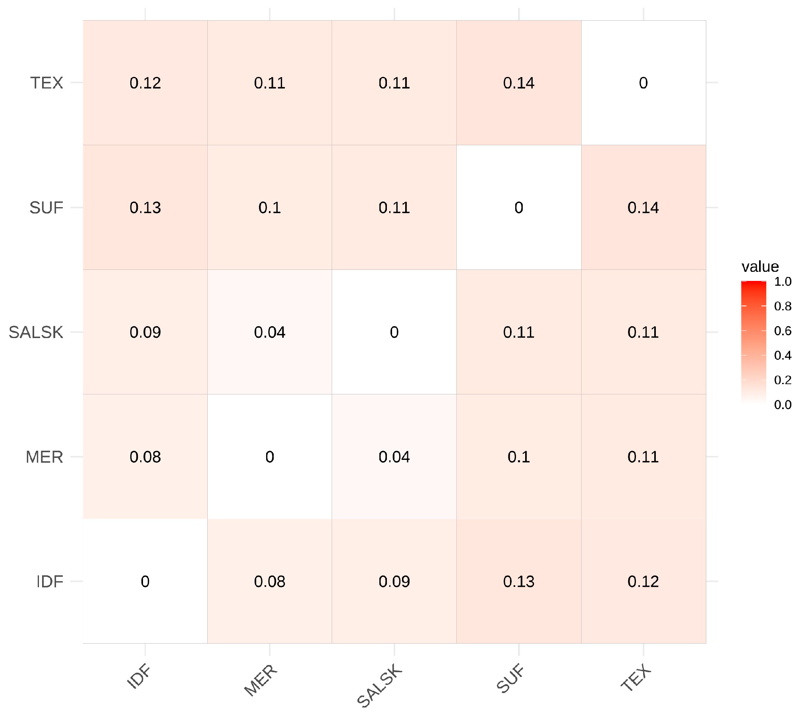Click the MER label on the horizontal axis
The height and width of the screenshot is (717, 802).
[x=261, y=680]
